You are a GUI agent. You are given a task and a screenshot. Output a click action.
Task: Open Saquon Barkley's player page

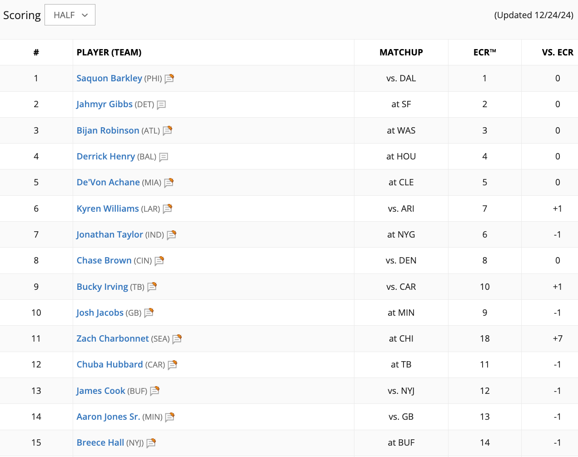[109, 78]
